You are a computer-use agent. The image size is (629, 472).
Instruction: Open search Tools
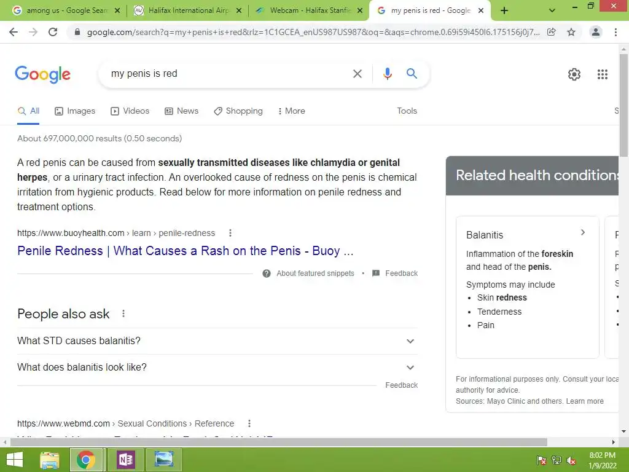407,111
